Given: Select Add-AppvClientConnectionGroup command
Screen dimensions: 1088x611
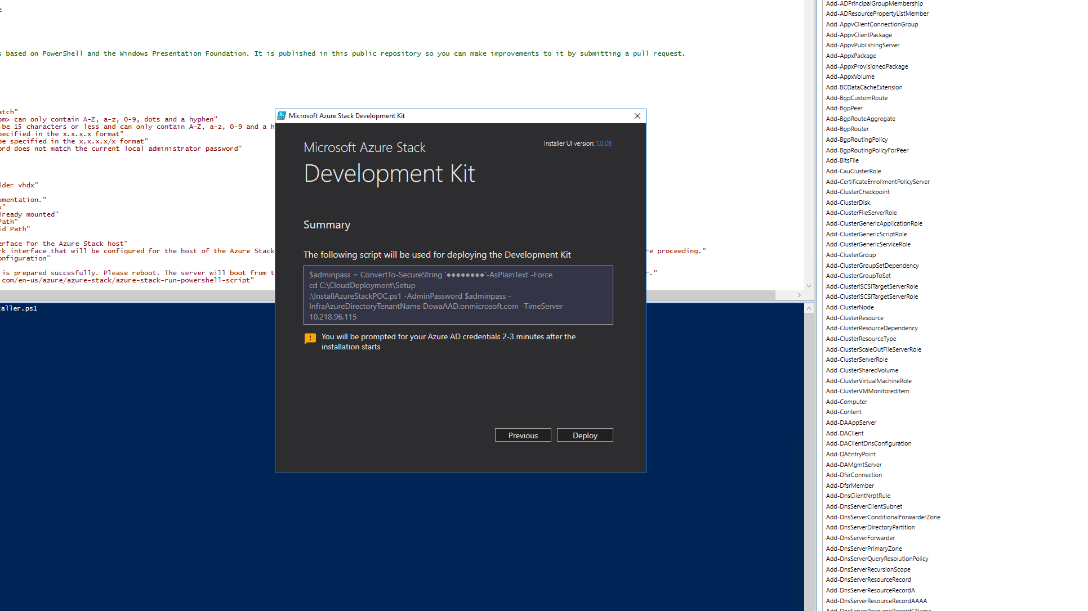Looking at the screenshot, I should tap(872, 24).
